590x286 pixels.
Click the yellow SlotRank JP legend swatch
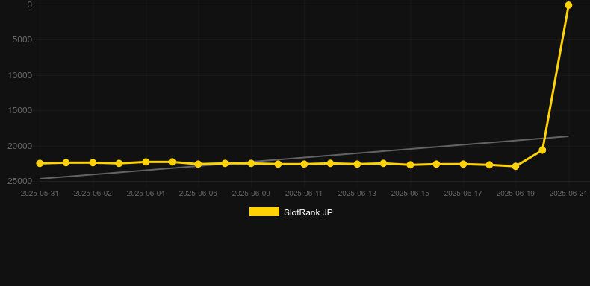(x=264, y=212)
